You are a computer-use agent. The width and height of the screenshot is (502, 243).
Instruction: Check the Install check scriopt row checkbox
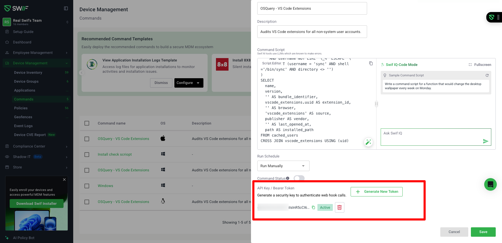pyautogui.click(x=87, y=155)
